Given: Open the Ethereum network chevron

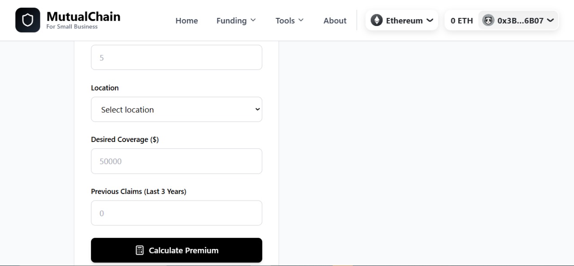Looking at the screenshot, I should [430, 20].
